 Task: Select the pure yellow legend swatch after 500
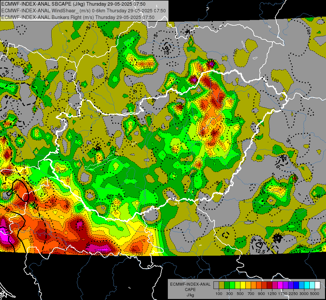click(243, 285)
